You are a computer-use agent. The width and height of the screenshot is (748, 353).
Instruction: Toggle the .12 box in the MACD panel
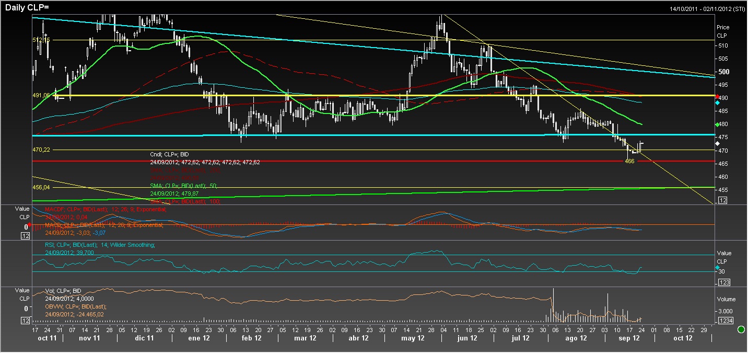(25, 236)
